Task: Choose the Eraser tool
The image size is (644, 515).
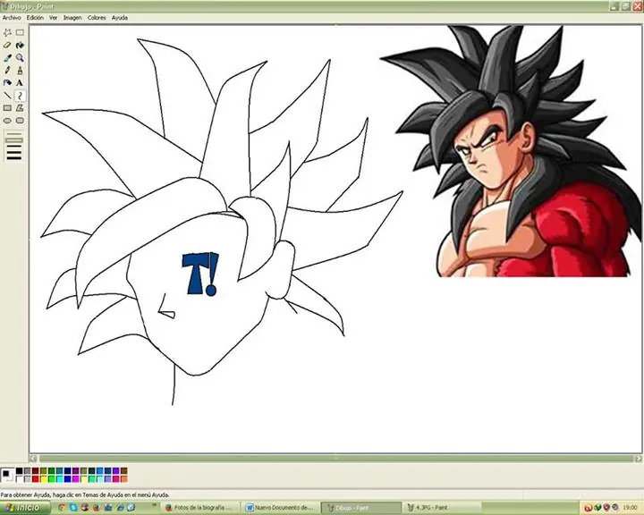Action: pos(7,46)
